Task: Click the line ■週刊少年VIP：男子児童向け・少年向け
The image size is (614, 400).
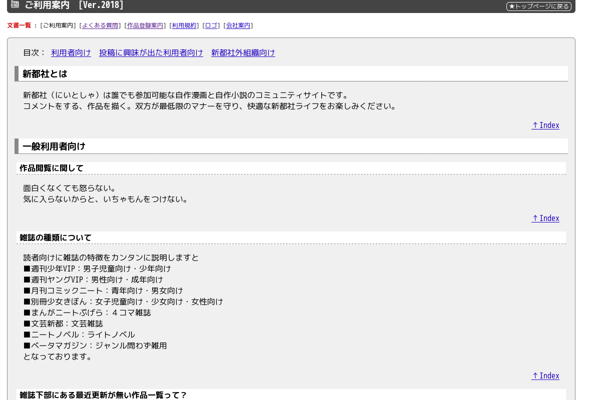Action: (97, 269)
